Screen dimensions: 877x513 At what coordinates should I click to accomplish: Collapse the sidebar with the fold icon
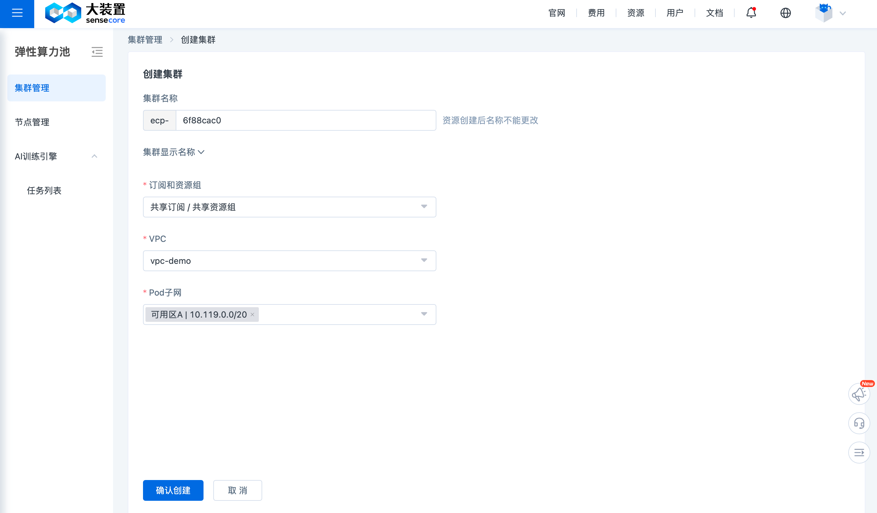coord(97,52)
